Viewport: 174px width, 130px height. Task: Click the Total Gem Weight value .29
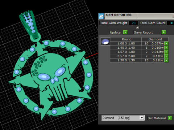point(133,23)
